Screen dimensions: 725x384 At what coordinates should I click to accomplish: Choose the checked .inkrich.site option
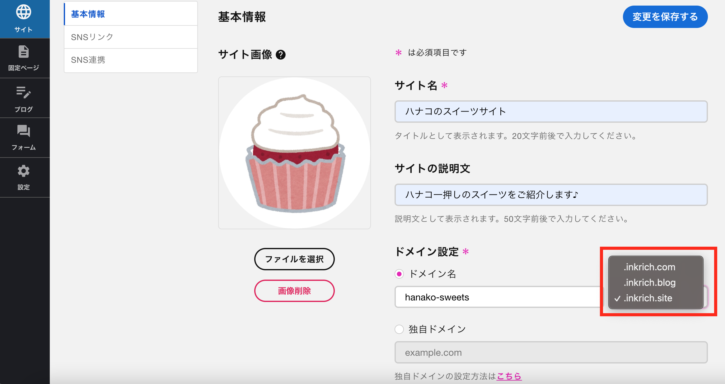[x=656, y=298]
